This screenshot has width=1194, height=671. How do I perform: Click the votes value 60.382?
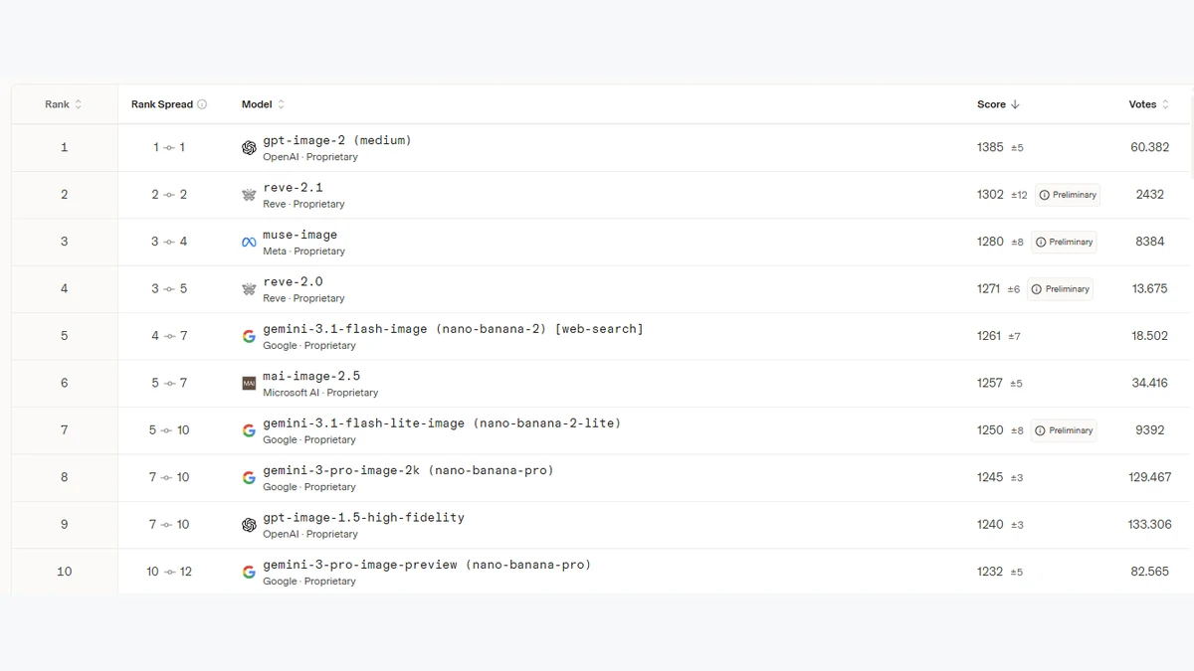click(x=1149, y=147)
